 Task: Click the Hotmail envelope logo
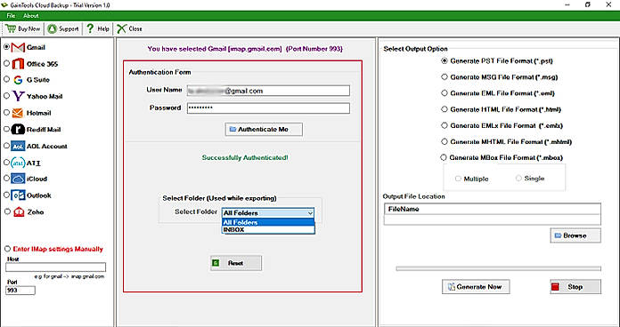[x=18, y=113]
